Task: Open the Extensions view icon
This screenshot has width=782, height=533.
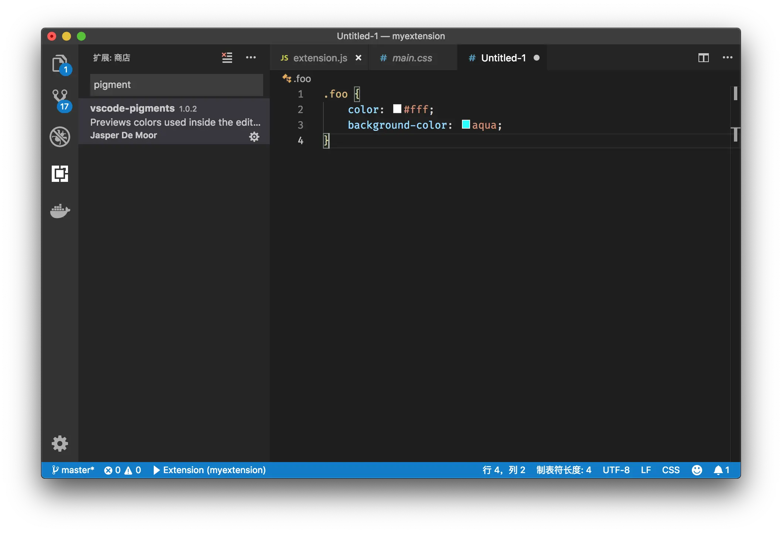Action: [60, 174]
